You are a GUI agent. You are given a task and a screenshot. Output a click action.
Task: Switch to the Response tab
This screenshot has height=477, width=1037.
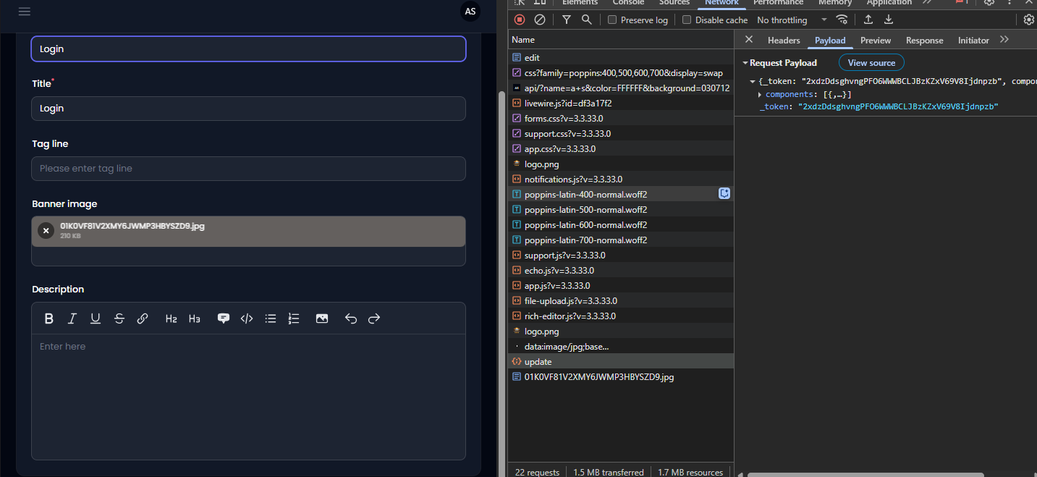925,41
